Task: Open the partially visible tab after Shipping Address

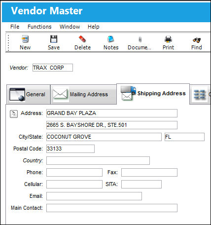Action: 201,94
